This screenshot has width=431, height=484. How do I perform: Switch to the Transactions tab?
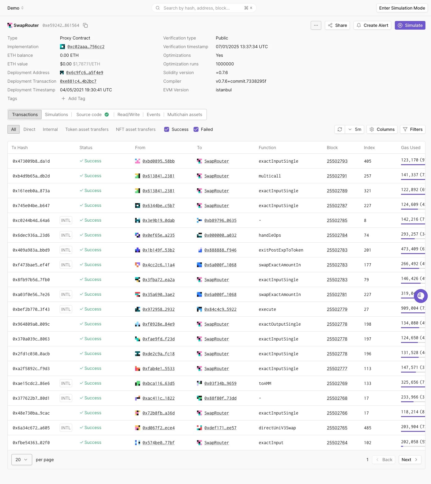(x=25, y=115)
